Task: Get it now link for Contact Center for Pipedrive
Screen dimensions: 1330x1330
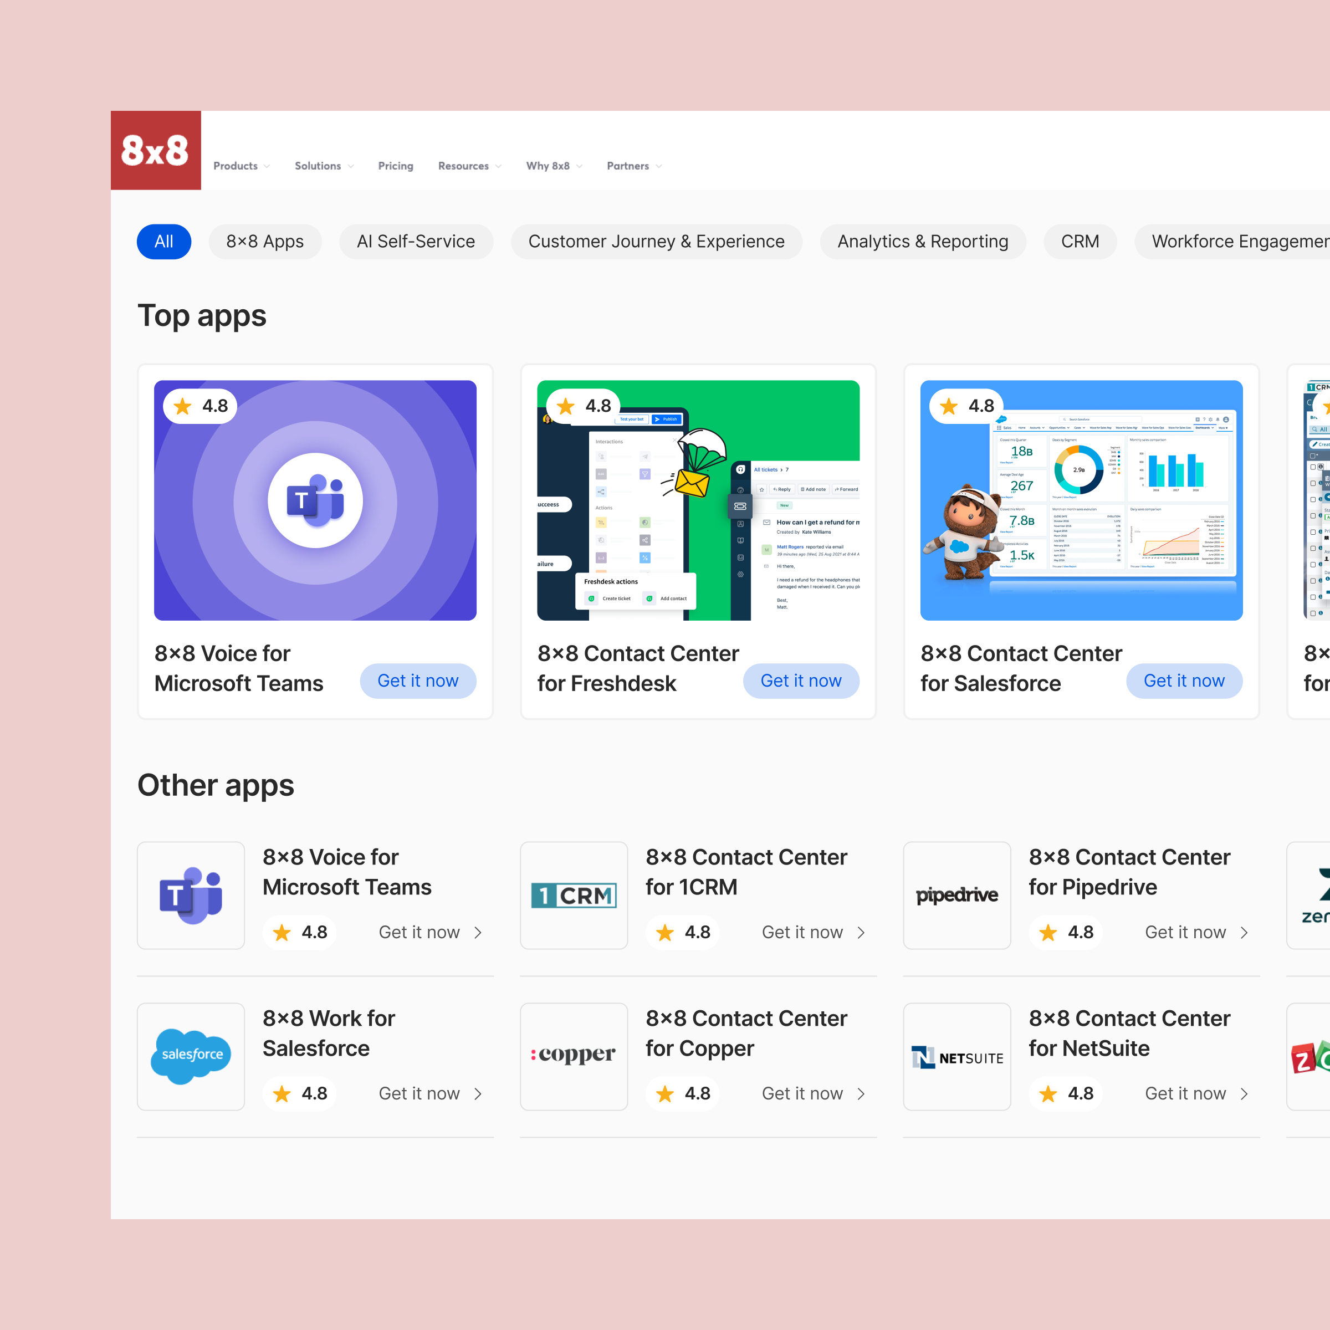Action: coord(1197,932)
